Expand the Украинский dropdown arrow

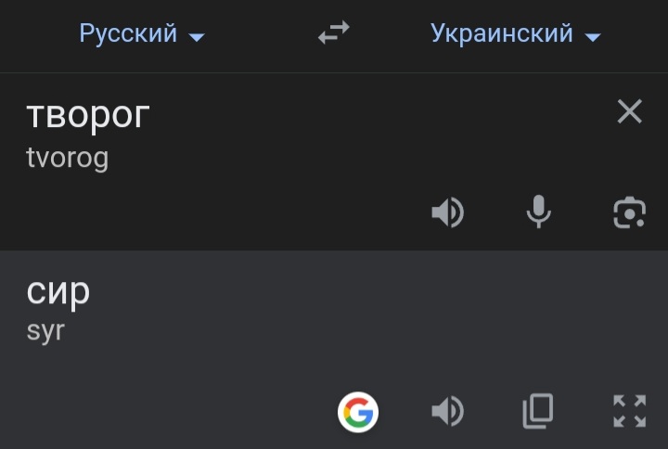(593, 37)
